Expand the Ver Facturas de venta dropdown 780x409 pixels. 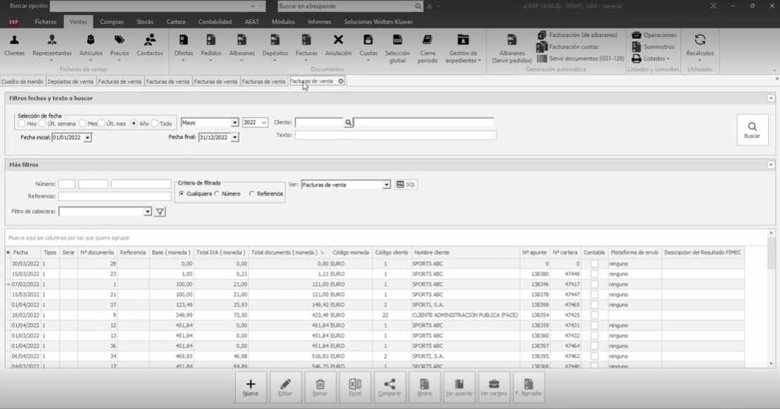[x=386, y=185]
